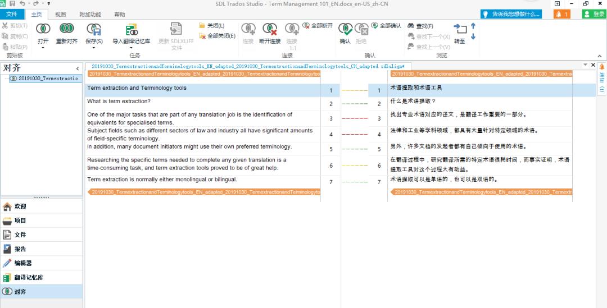This screenshot has width=607, height=308.
Task: Expand the 保存(S) dropdown arrow
Action: tap(94, 48)
